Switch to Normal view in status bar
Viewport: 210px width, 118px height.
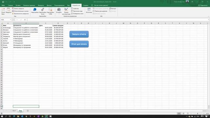click(x=179, y=113)
